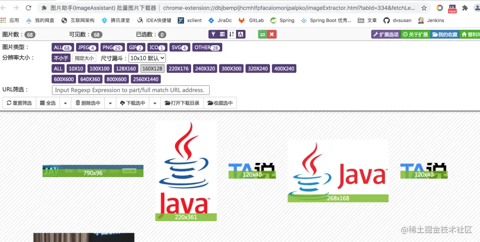Expand dropdown arrow next to 下载选中
480x242 pixels.
(155, 103)
